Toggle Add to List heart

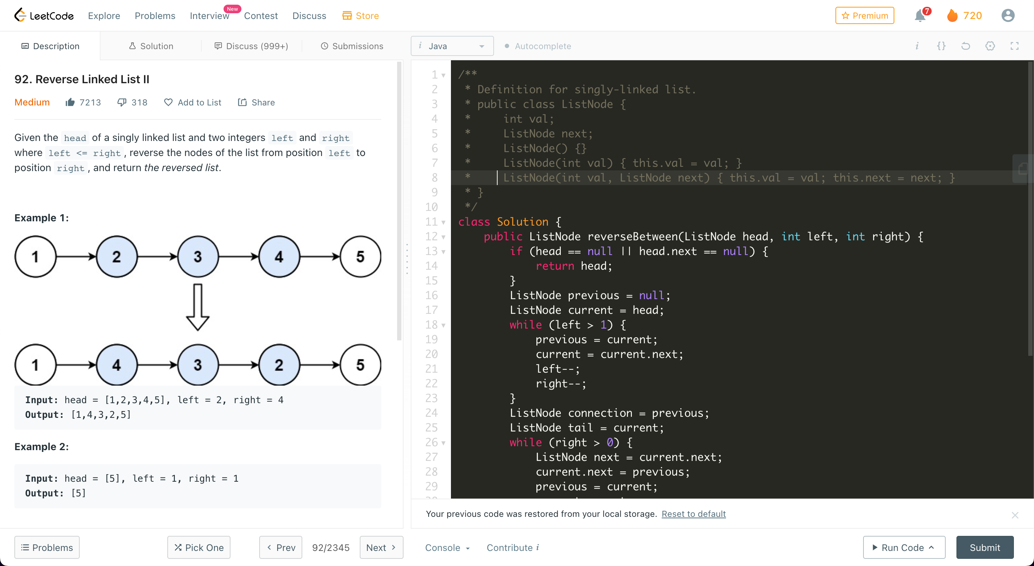click(168, 102)
